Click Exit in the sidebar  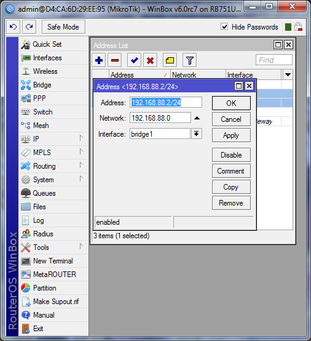pos(53,329)
